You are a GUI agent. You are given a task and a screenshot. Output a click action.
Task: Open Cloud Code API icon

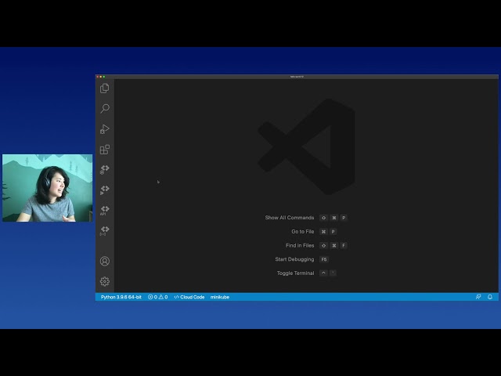(x=104, y=211)
